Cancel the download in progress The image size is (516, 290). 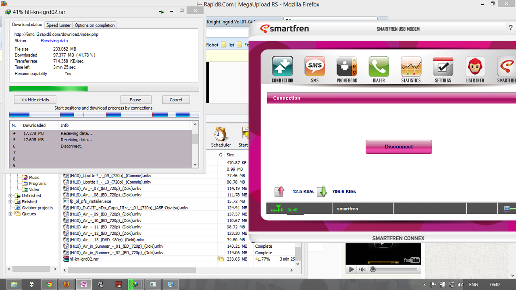click(x=176, y=99)
